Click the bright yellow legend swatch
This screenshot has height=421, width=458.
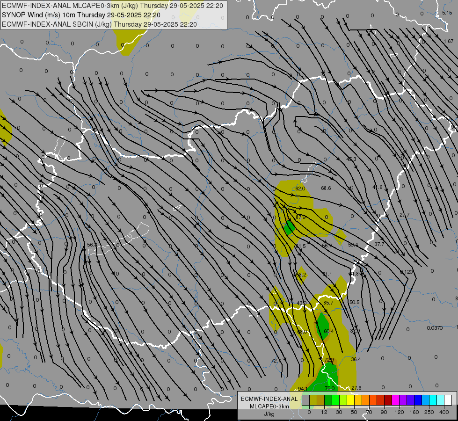[x=351, y=400]
